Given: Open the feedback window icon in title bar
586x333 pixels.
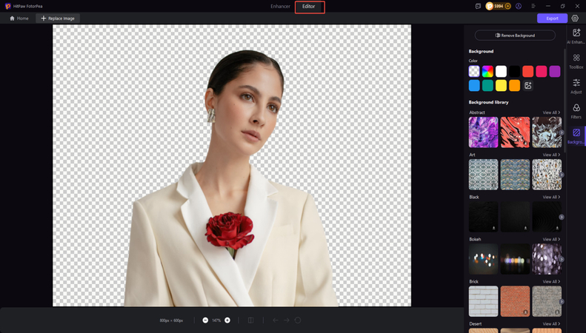Looking at the screenshot, I should point(478,6).
